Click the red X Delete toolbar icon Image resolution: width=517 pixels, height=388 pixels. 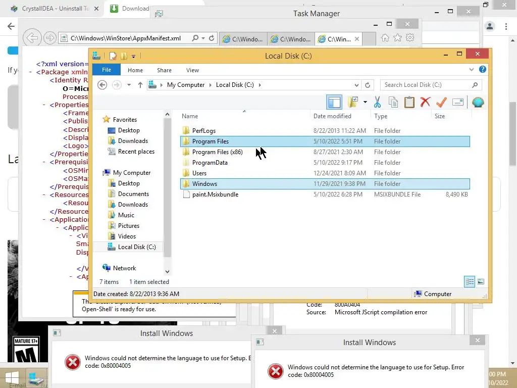(425, 102)
